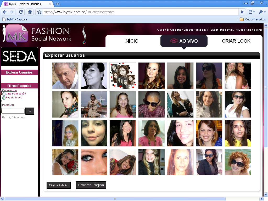Screen dimensions: 268x201
Task: Click the browser Back arrow button
Action: point(5,12)
